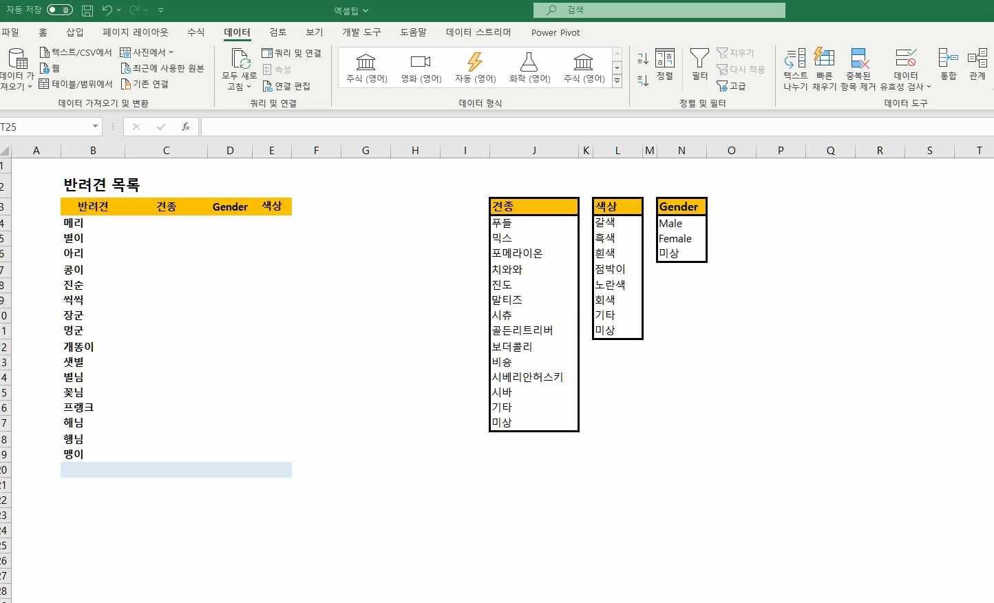This screenshot has height=603, width=994.
Task: Click Queries & Connections (쿼리 및 연결) button
Action: (291, 53)
